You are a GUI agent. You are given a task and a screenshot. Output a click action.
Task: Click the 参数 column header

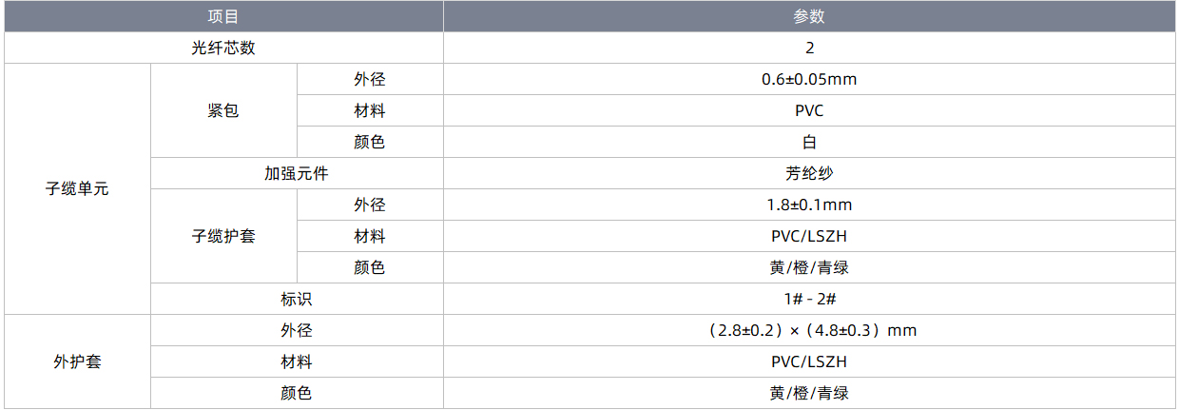click(x=809, y=16)
